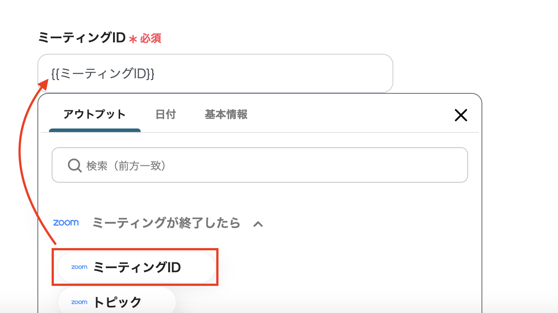Click the {{ミーティングID}} variable text in the field

tap(103, 74)
